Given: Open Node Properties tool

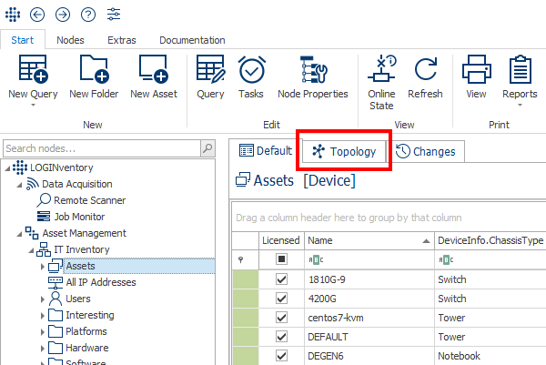Looking at the screenshot, I should pos(313,77).
